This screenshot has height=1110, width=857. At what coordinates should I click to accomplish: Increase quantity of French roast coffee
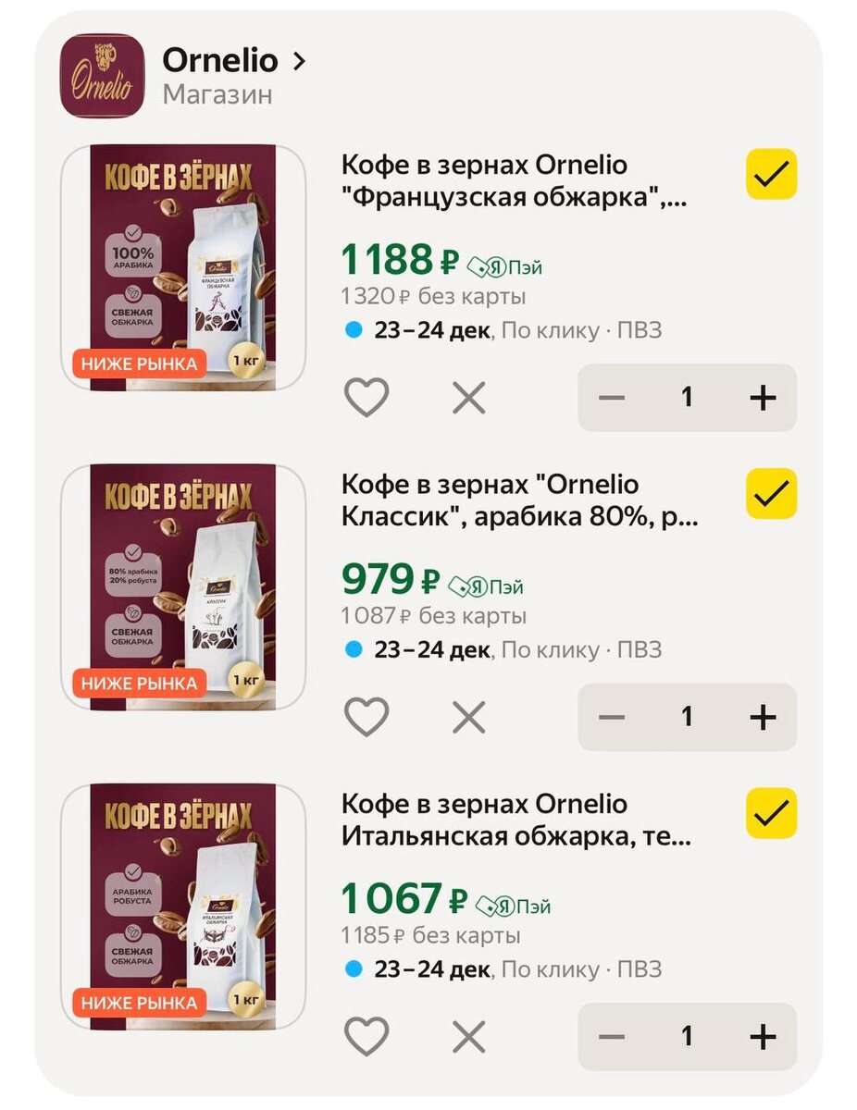tap(762, 398)
